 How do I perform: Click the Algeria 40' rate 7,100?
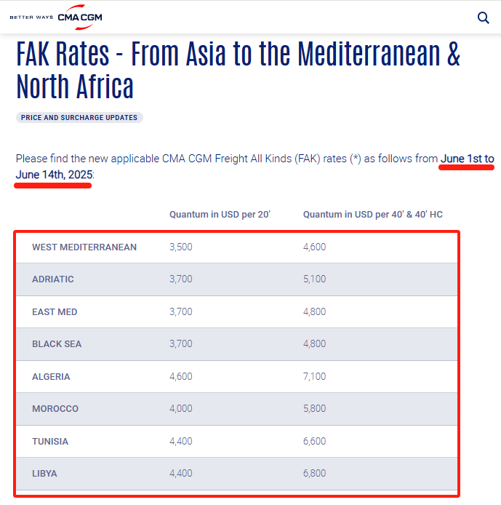pyautogui.click(x=314, y=376)
